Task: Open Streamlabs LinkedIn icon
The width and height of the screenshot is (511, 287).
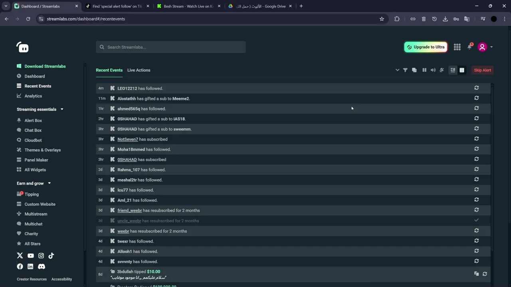Action: 31,266
